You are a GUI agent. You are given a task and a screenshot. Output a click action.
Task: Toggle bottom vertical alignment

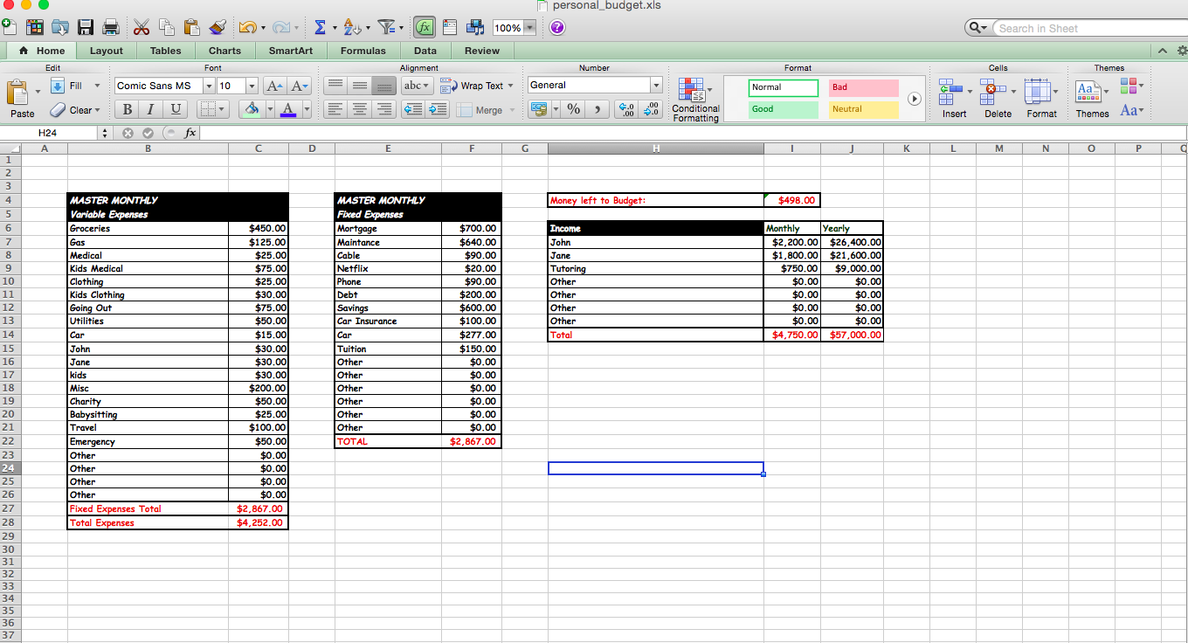[x=383, y=86]
